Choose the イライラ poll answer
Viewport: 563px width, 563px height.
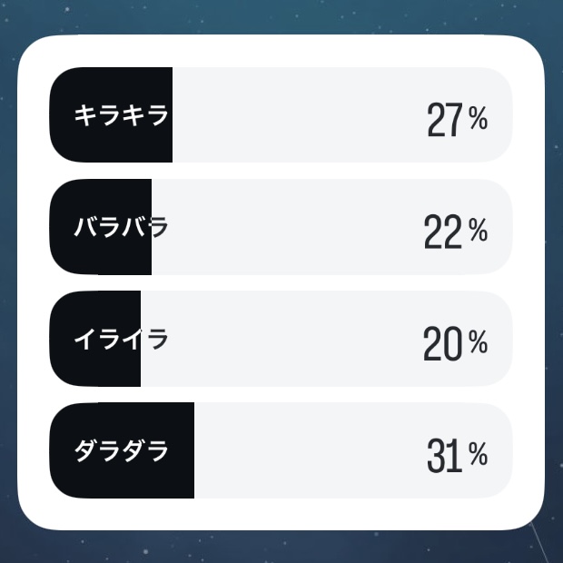pos(121,340)
